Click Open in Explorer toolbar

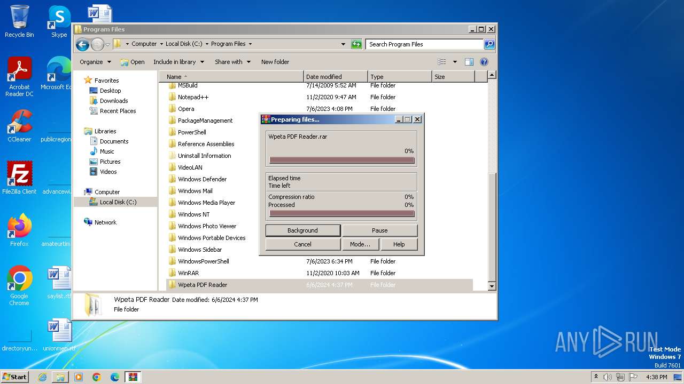133,62
